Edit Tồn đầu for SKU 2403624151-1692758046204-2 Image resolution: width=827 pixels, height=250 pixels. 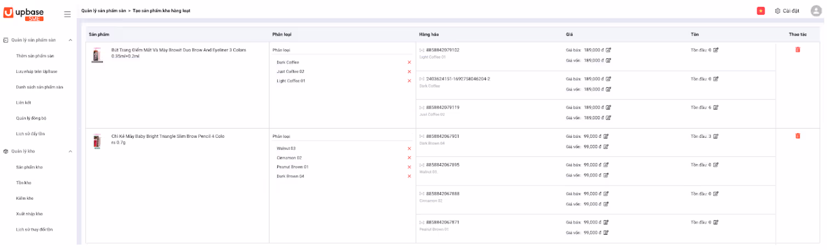[716, 79]
